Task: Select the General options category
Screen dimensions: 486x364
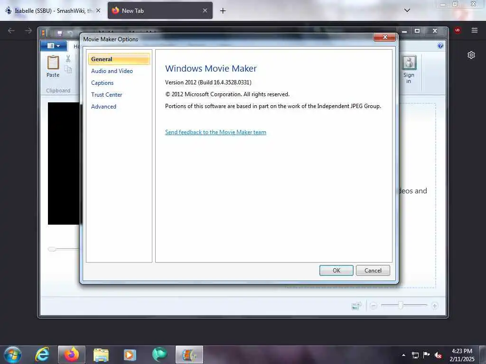Action: 119,59
